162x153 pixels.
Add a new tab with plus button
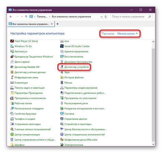point(57,24)
